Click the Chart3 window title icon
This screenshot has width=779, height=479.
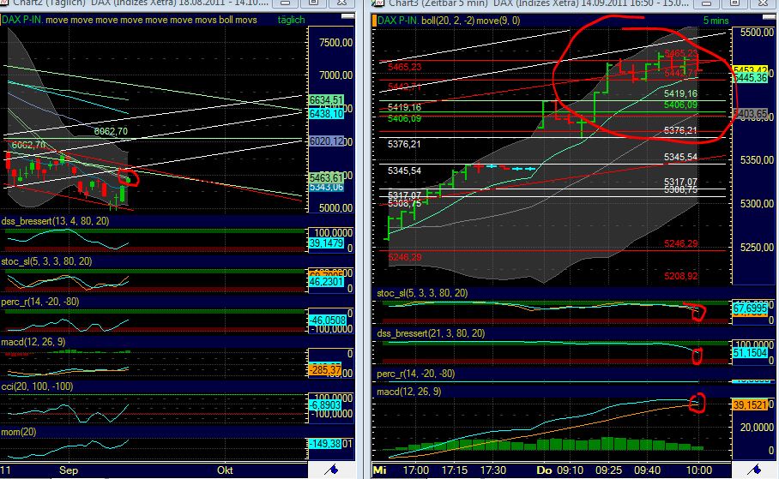379,3
